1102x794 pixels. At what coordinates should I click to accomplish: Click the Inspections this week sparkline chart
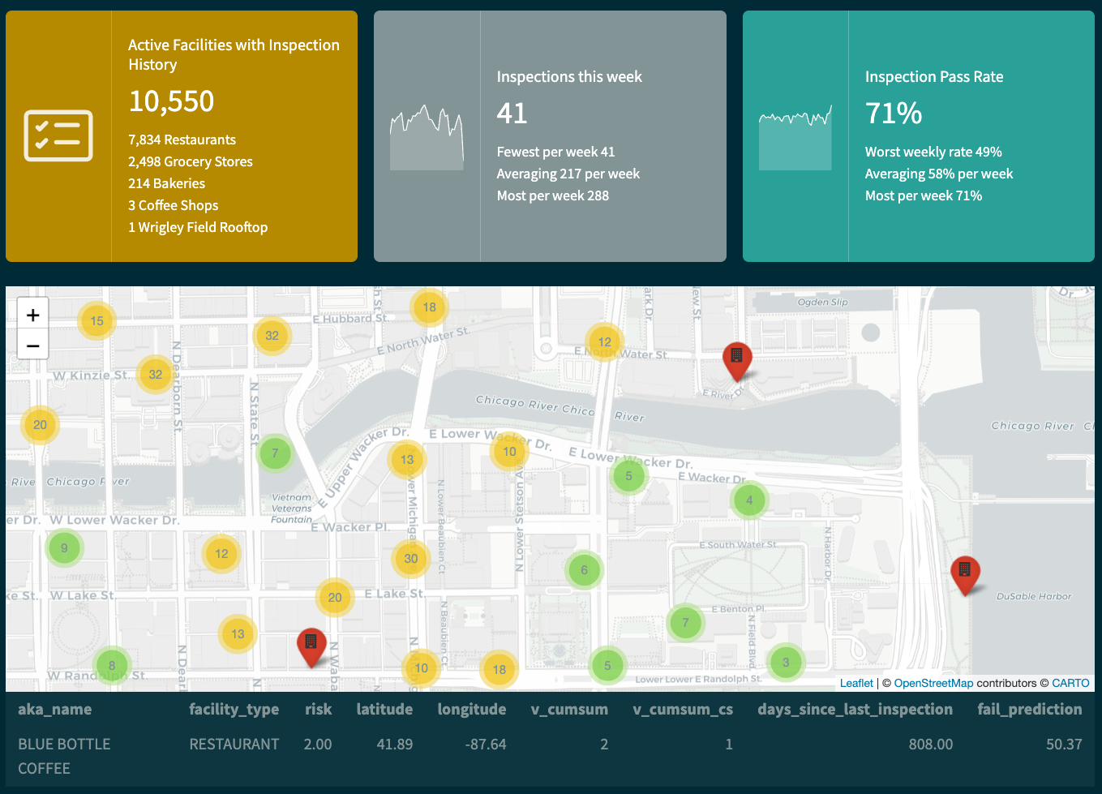click(427, 137)
